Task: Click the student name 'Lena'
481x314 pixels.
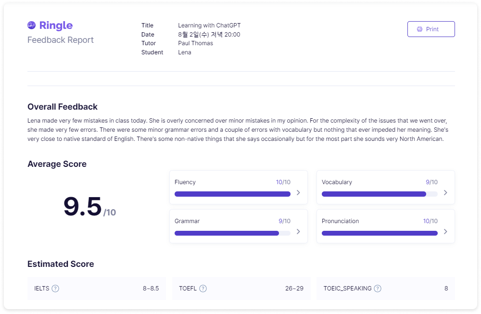Action: click(185, 52)
